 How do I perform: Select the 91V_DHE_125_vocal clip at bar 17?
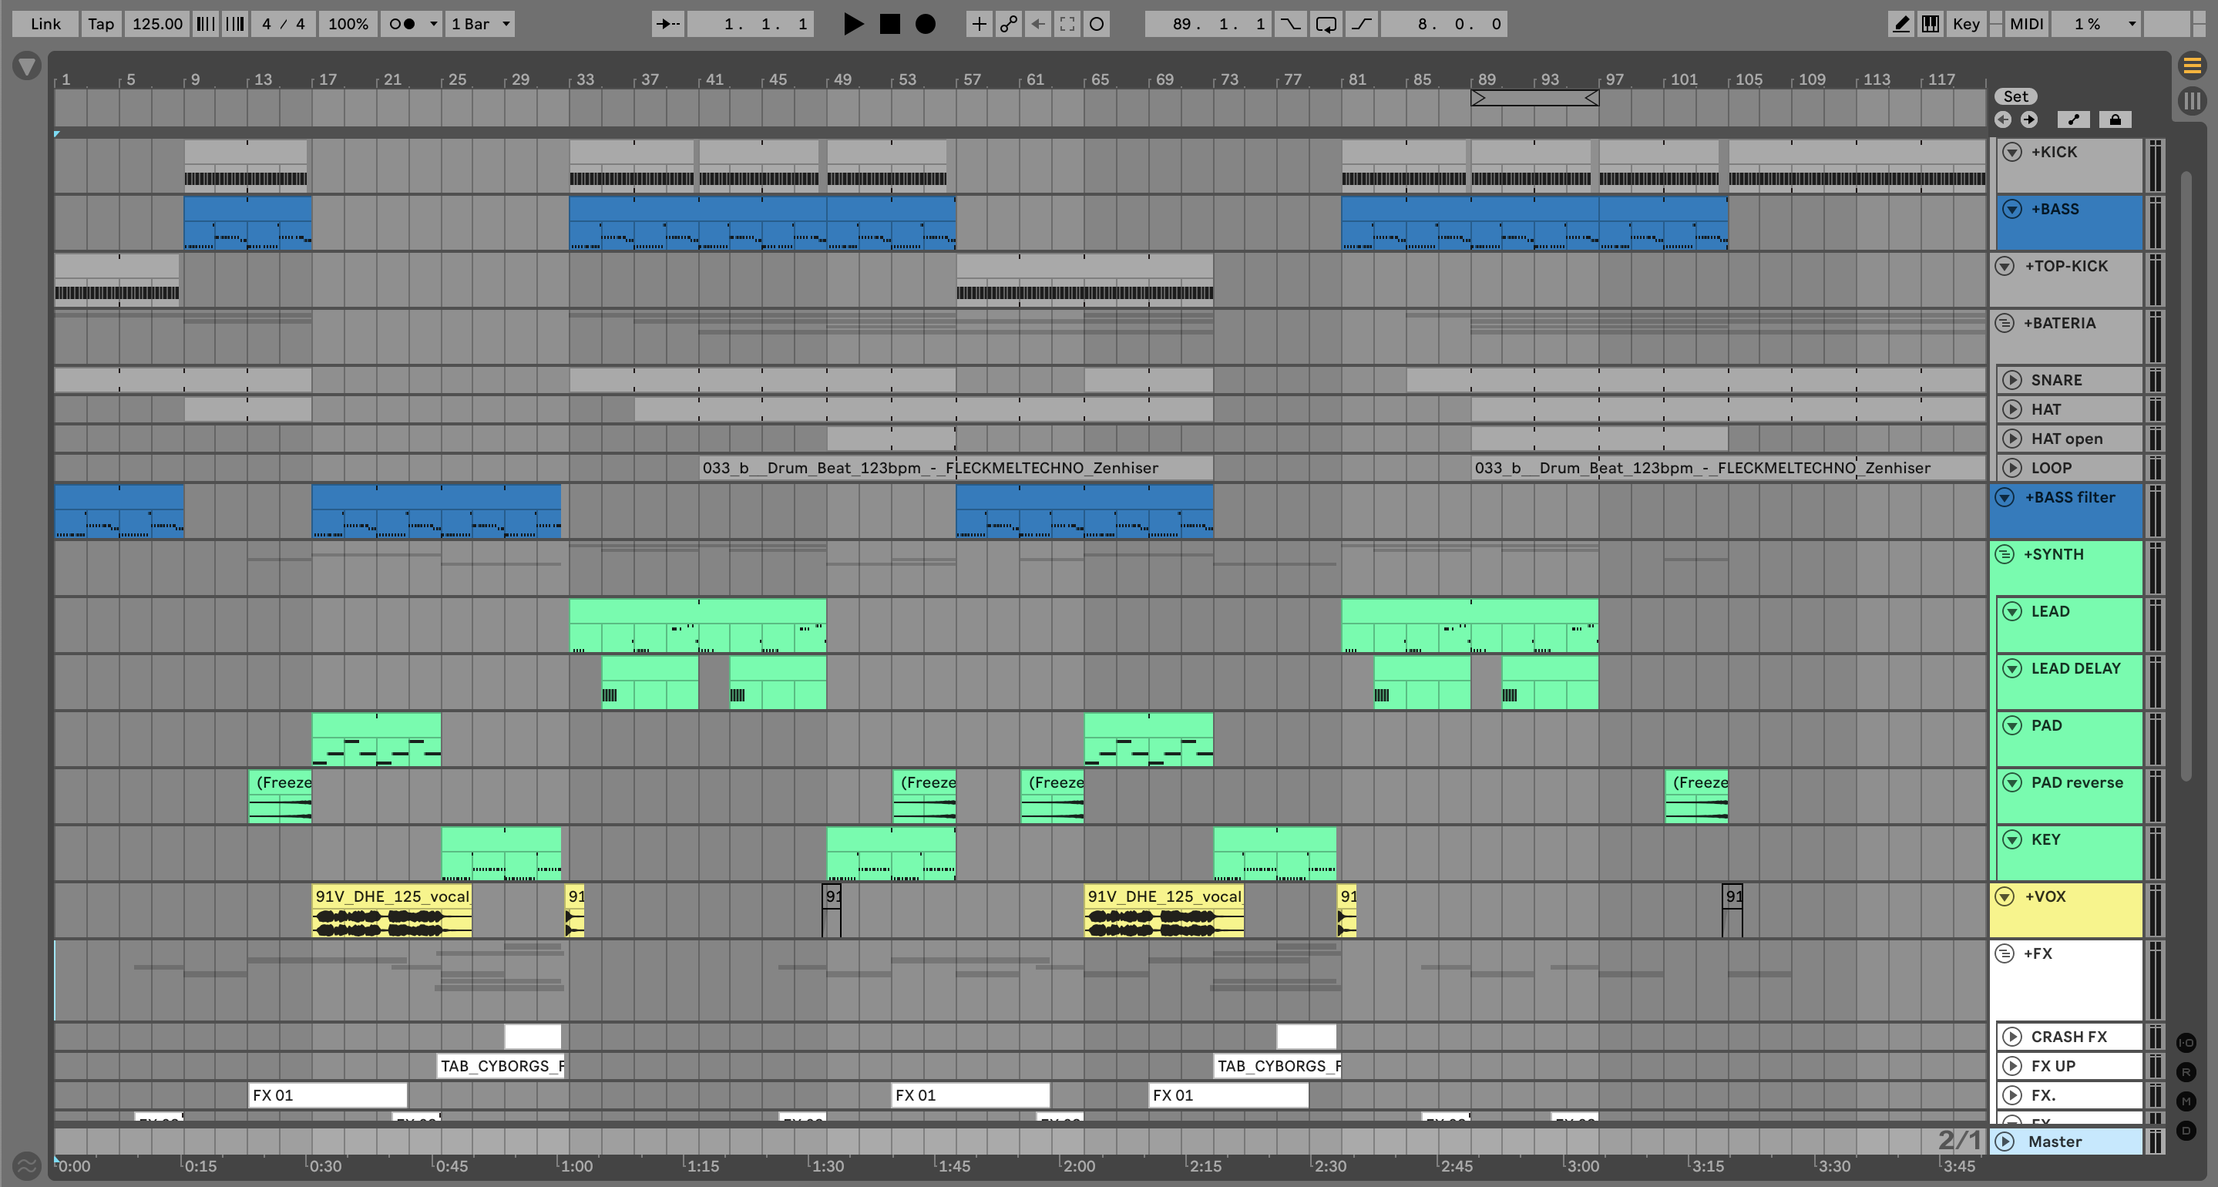click(x=392, y=910)
